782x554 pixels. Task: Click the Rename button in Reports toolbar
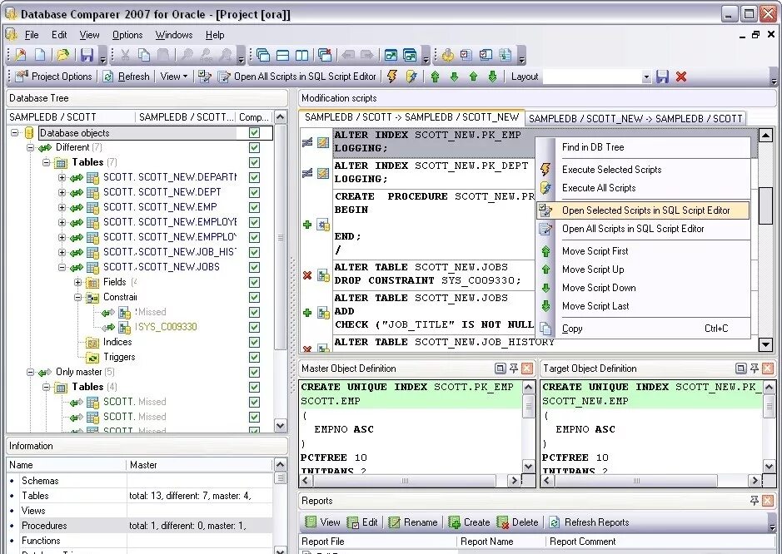coord(412,522)
